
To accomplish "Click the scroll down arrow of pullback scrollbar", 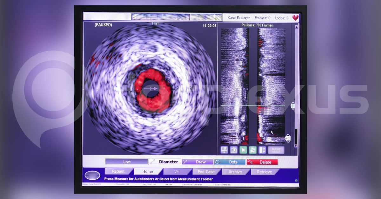I will tap(296, 146).
